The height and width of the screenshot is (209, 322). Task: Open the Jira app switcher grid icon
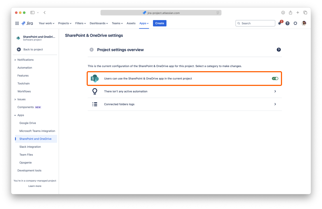[17, 23]
